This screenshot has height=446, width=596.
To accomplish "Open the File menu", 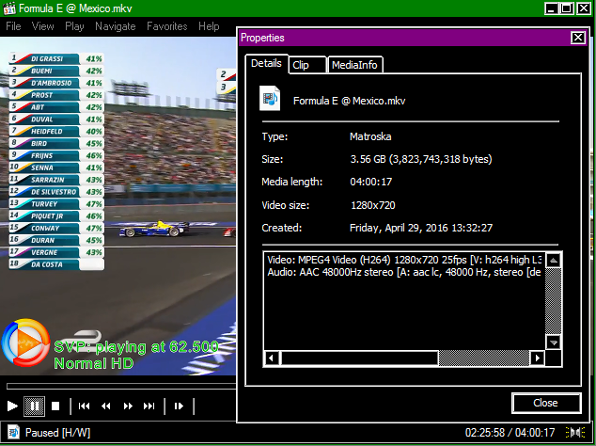I will point(13,26).
